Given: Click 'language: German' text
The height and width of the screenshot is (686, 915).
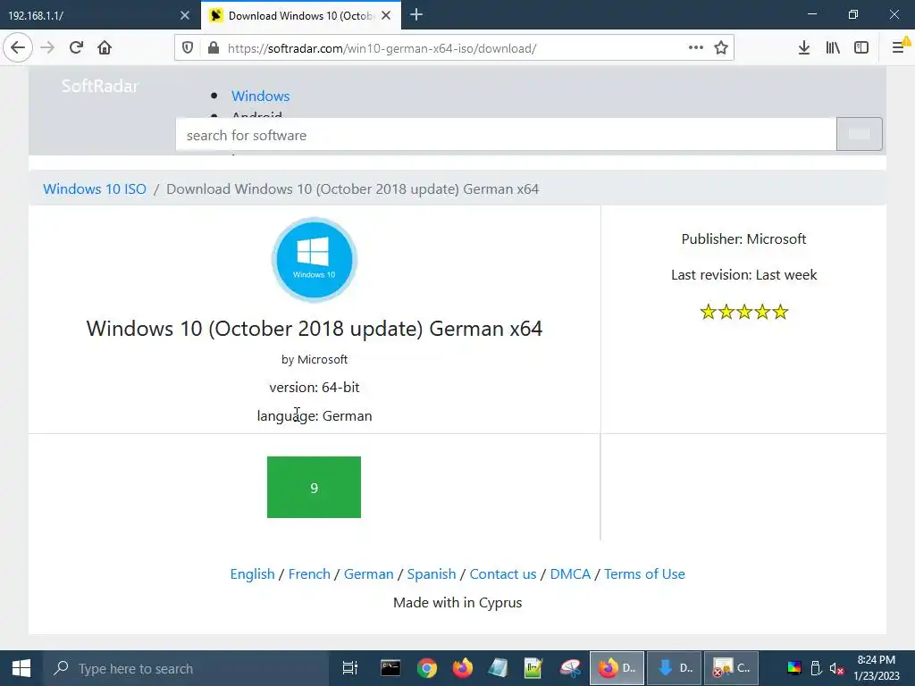Looking at the screenshot, I should [314, 416].
